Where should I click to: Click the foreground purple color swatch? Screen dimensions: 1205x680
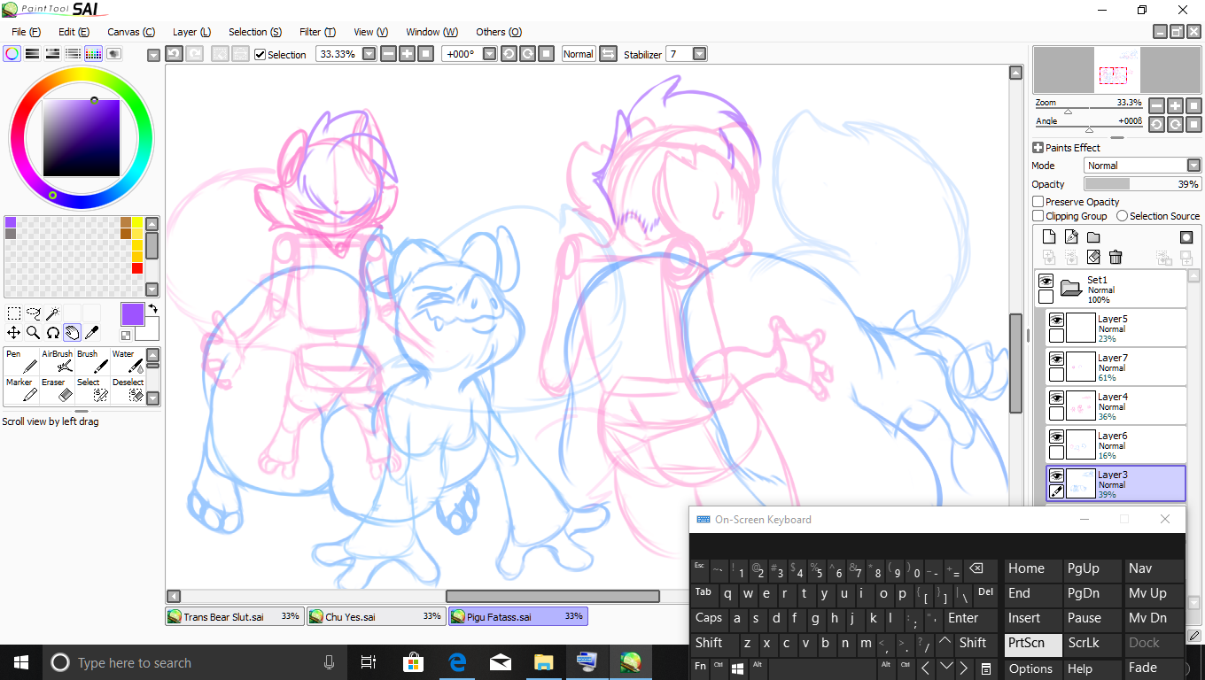(x=132, y=313)
